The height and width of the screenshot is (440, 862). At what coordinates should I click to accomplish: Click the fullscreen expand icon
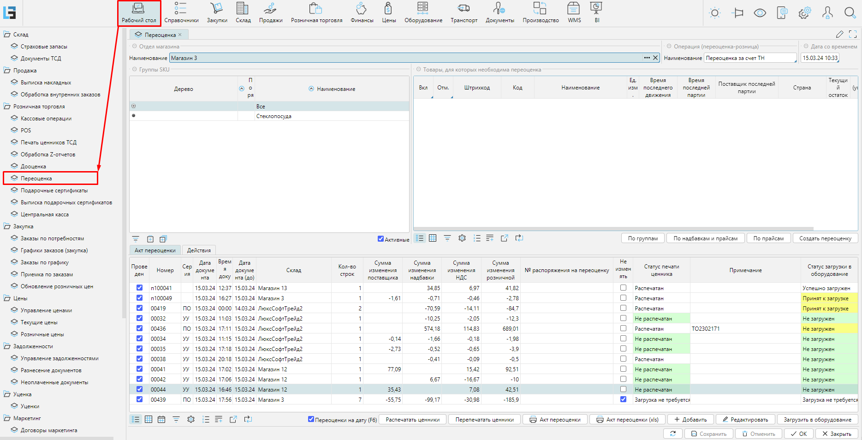853,34
